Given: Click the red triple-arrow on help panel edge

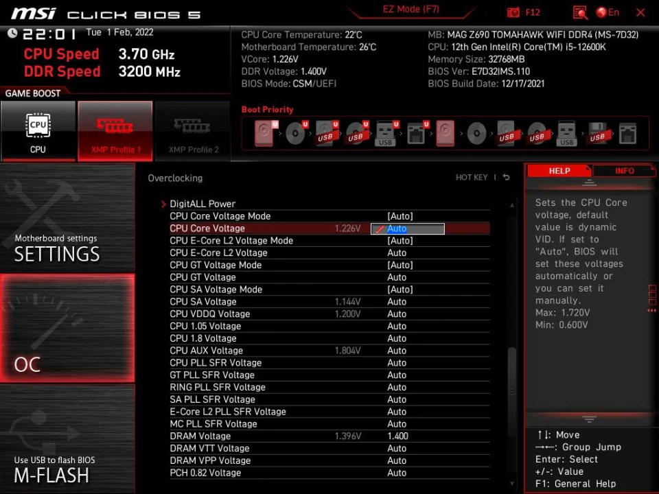Looking at the screenshot, I should (652, 310).
